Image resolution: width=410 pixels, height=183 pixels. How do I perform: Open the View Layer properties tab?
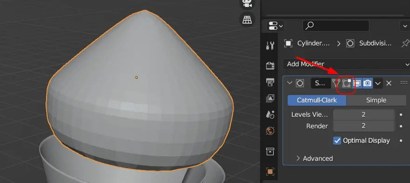point(270,98)
